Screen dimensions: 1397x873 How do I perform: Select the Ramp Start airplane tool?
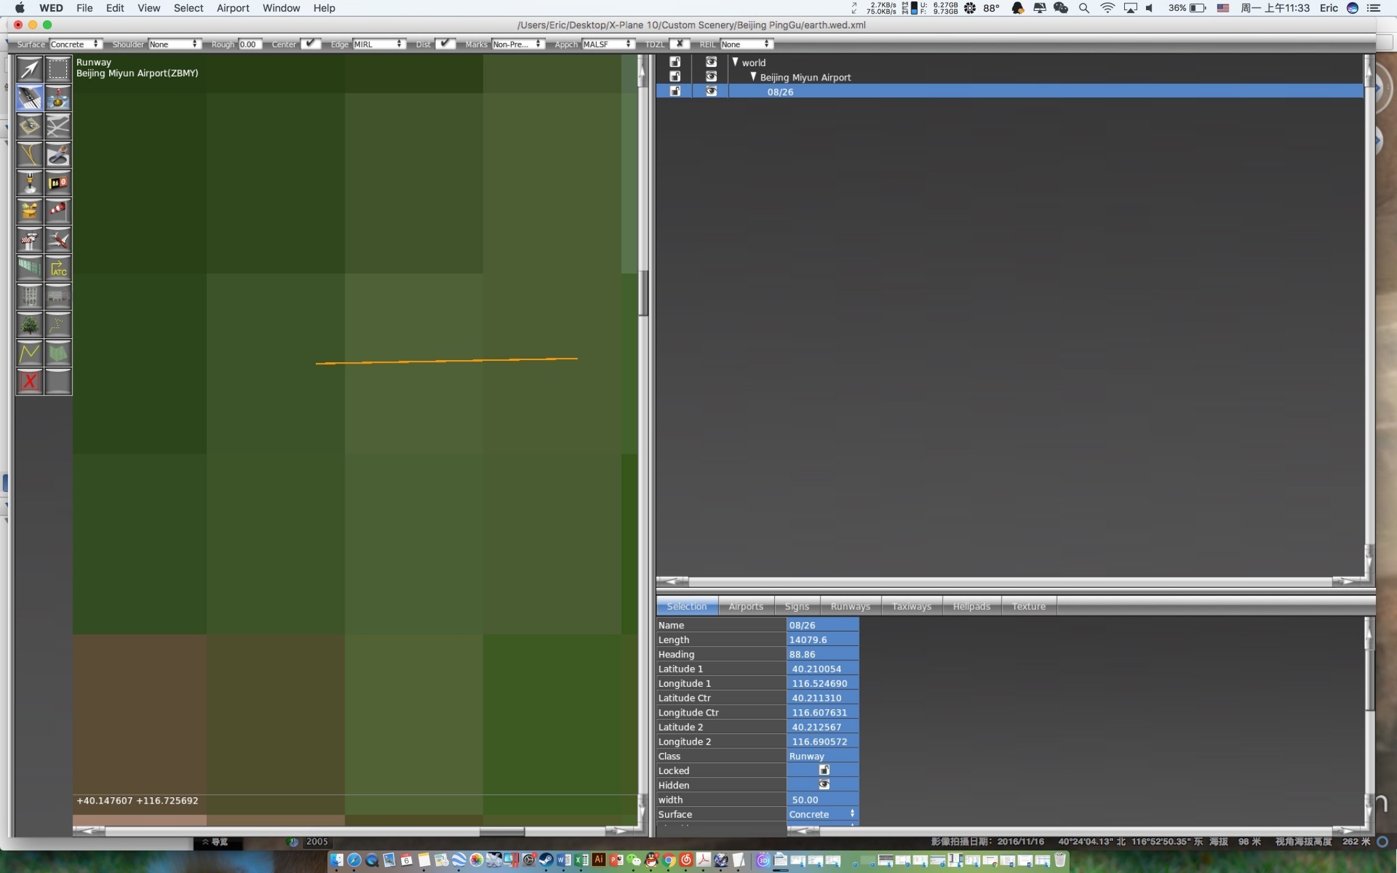(x=58, y=240)
